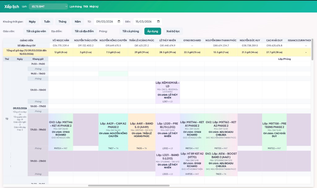Switch to the "Ngày" day view
The height and width of the screenshot is (188, 317).
tap(33, 22)
